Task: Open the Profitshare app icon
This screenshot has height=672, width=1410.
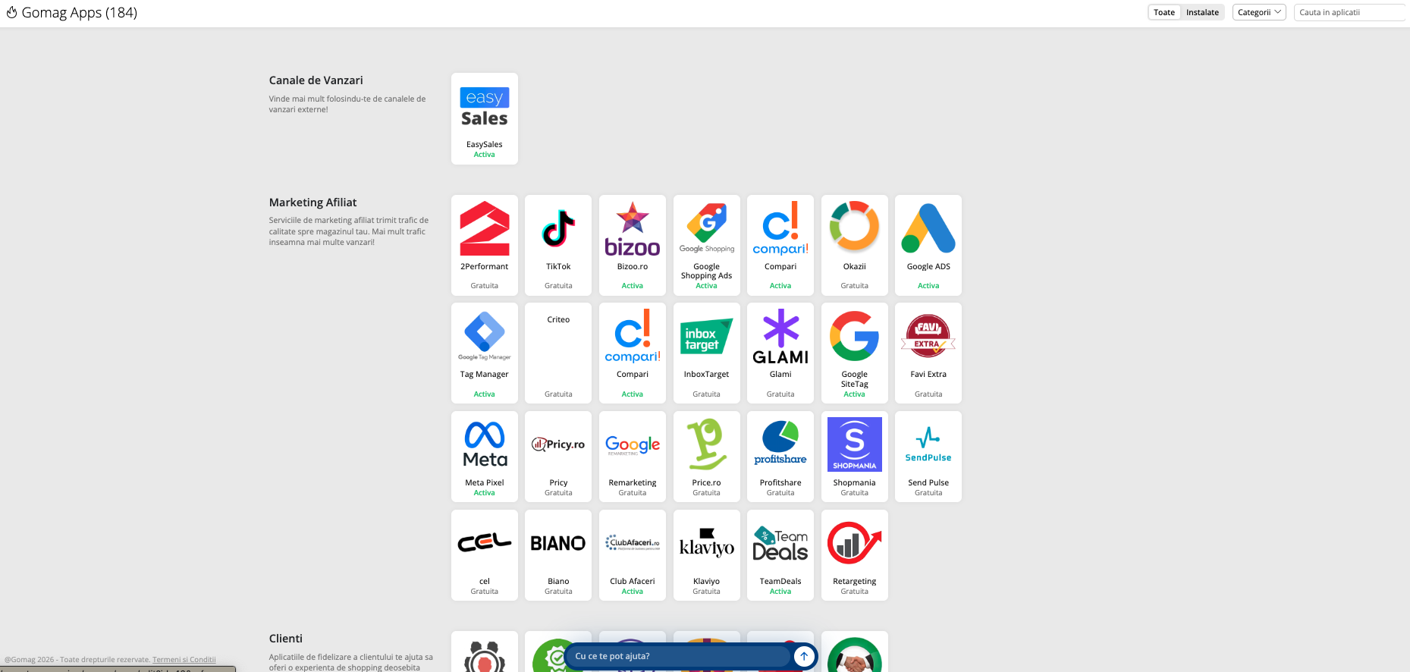Action: [x=780, y=444]
